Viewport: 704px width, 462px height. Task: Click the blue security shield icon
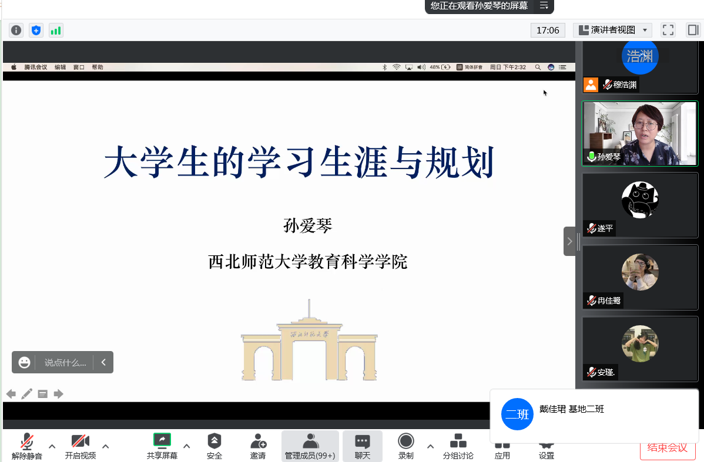36,30
